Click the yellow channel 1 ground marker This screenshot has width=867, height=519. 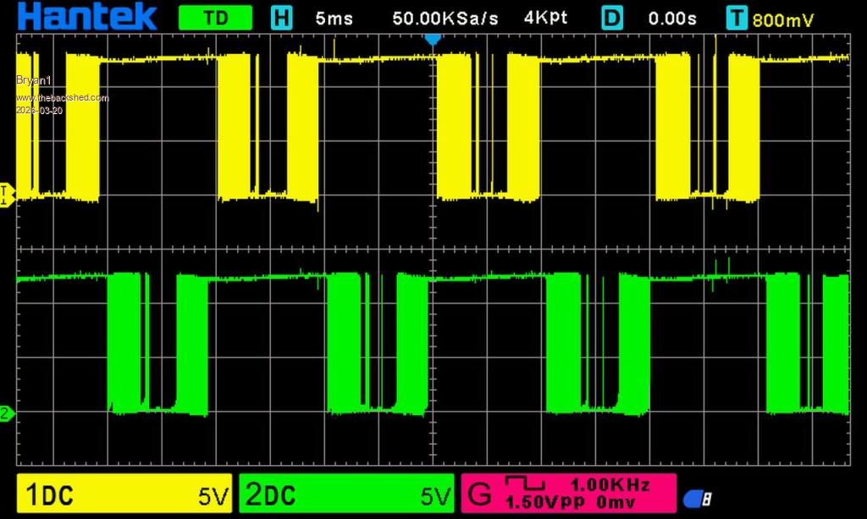[7, 194]
